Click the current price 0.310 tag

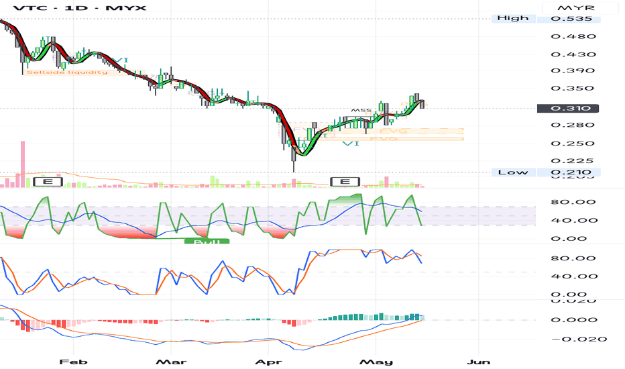click(567, 108)
